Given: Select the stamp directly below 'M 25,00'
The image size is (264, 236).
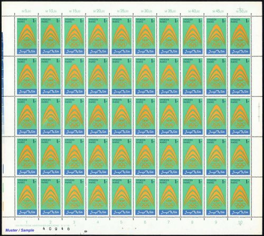Looking at the screenshot, I should pyautogui.click(x=122, y=36).
